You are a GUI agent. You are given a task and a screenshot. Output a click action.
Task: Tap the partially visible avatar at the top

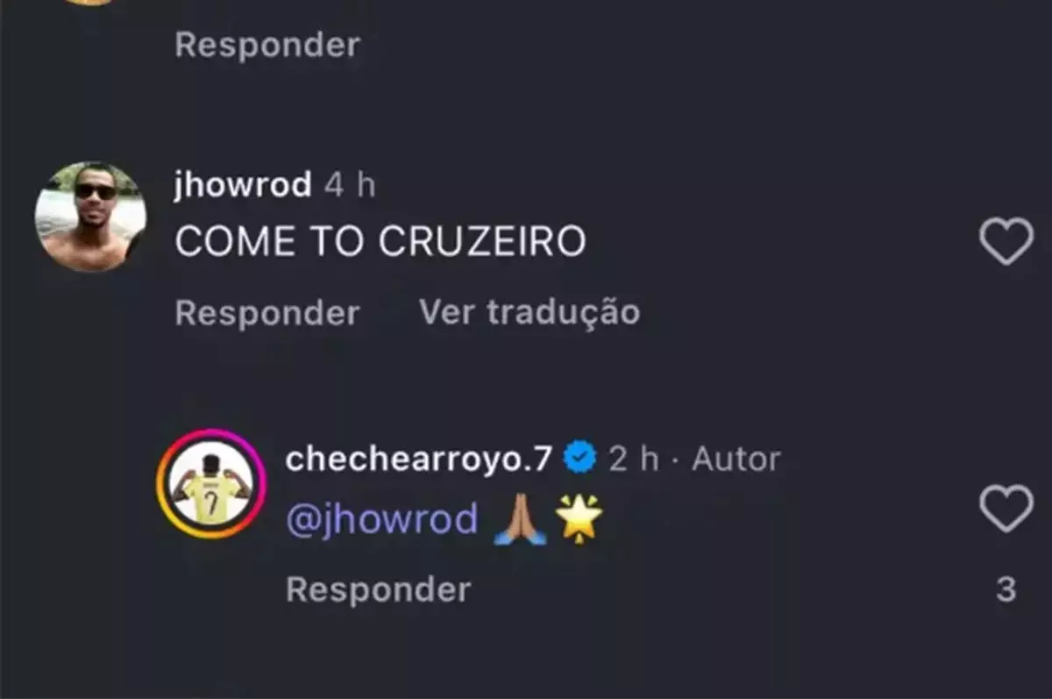tap(90, 3)
